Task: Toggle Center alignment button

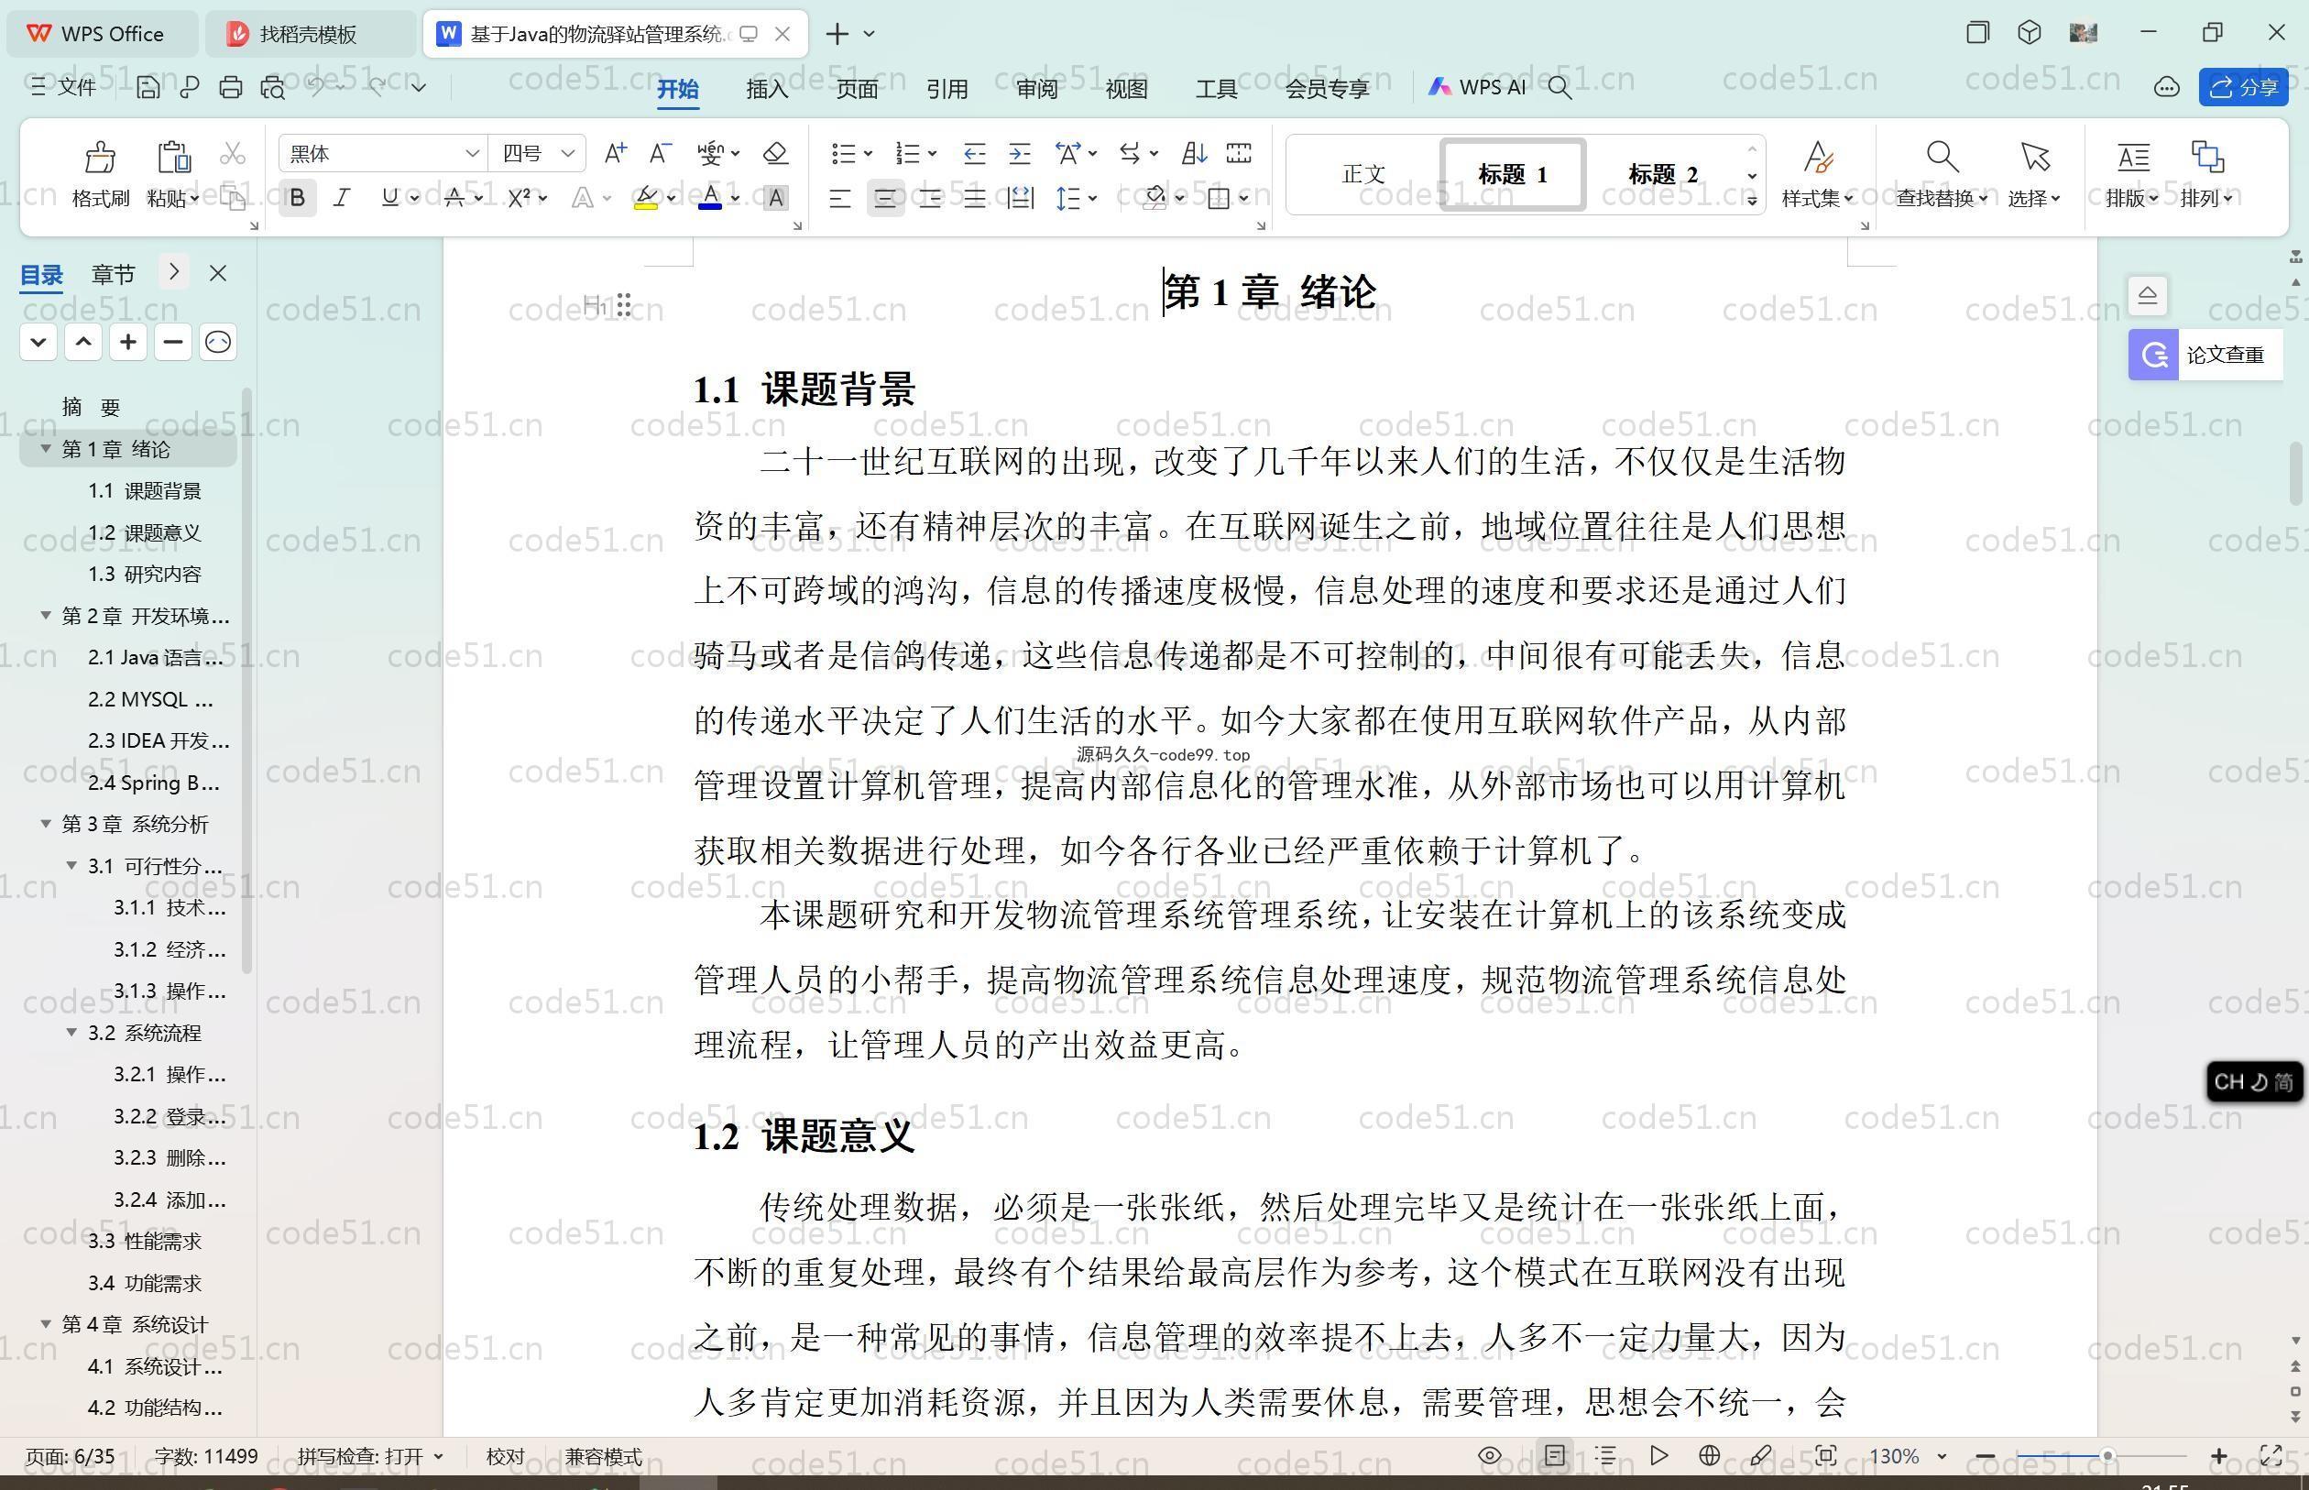Action: click(885, 198)
